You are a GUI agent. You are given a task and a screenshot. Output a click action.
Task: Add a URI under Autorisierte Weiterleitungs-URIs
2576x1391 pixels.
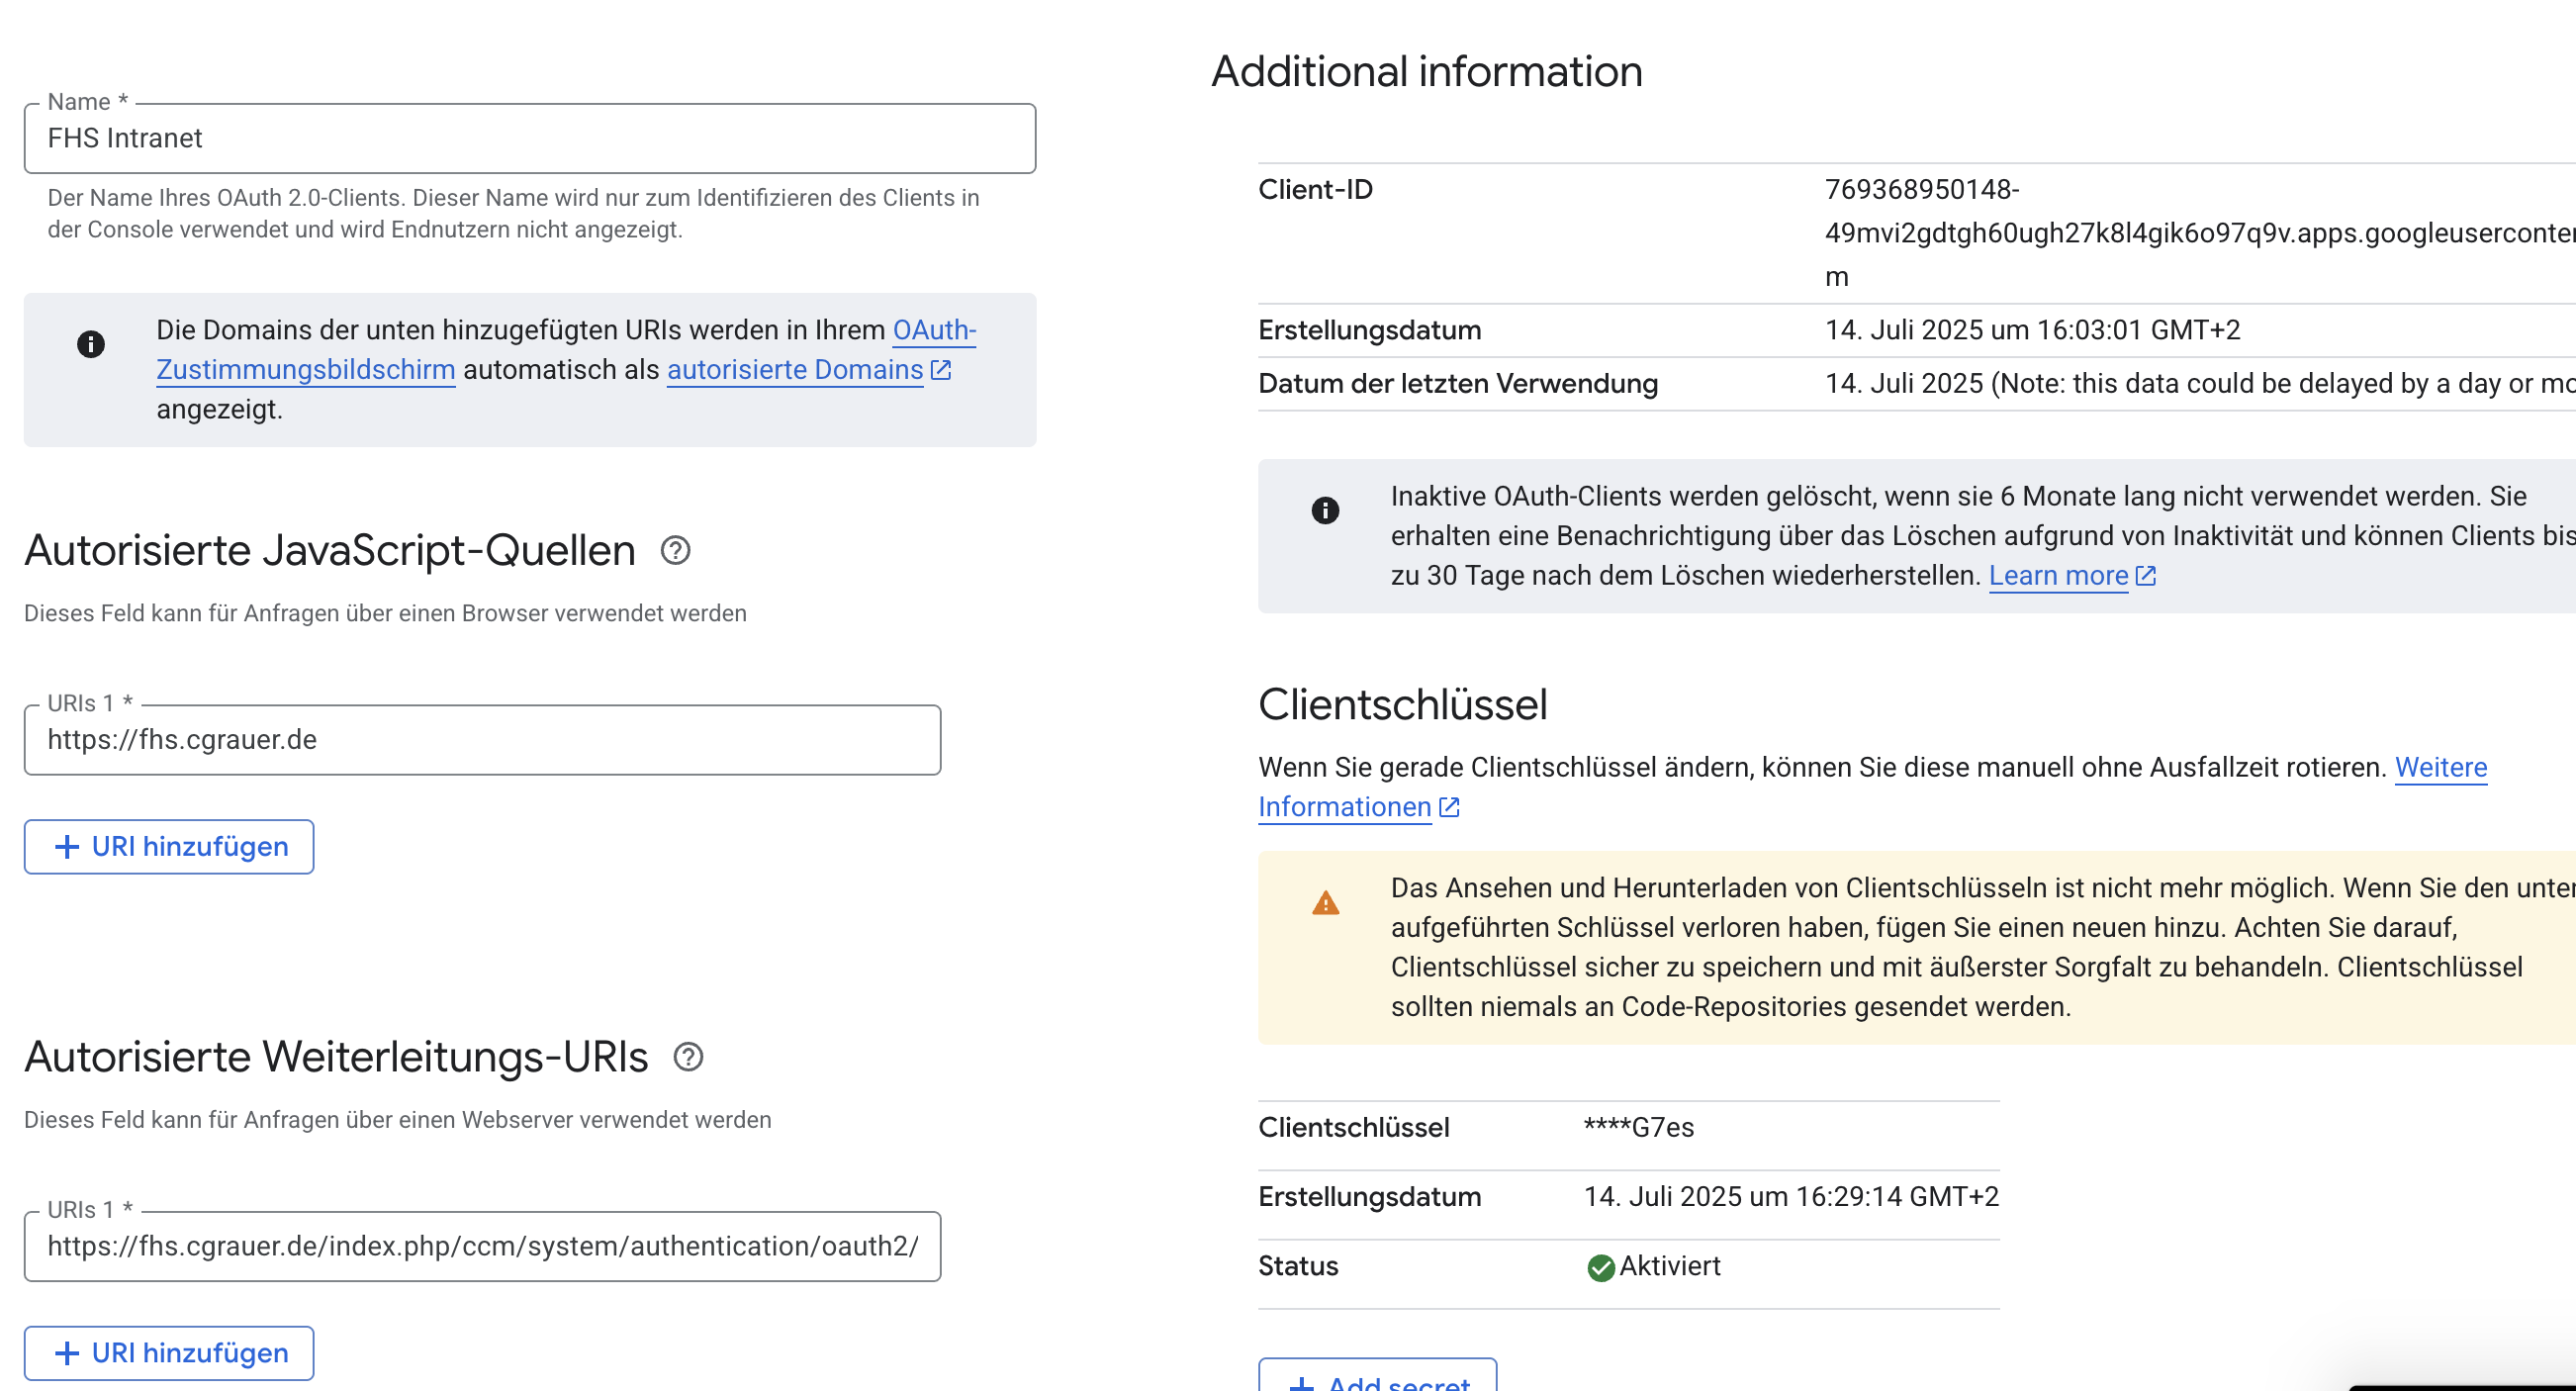click(x=169, y=1353)
